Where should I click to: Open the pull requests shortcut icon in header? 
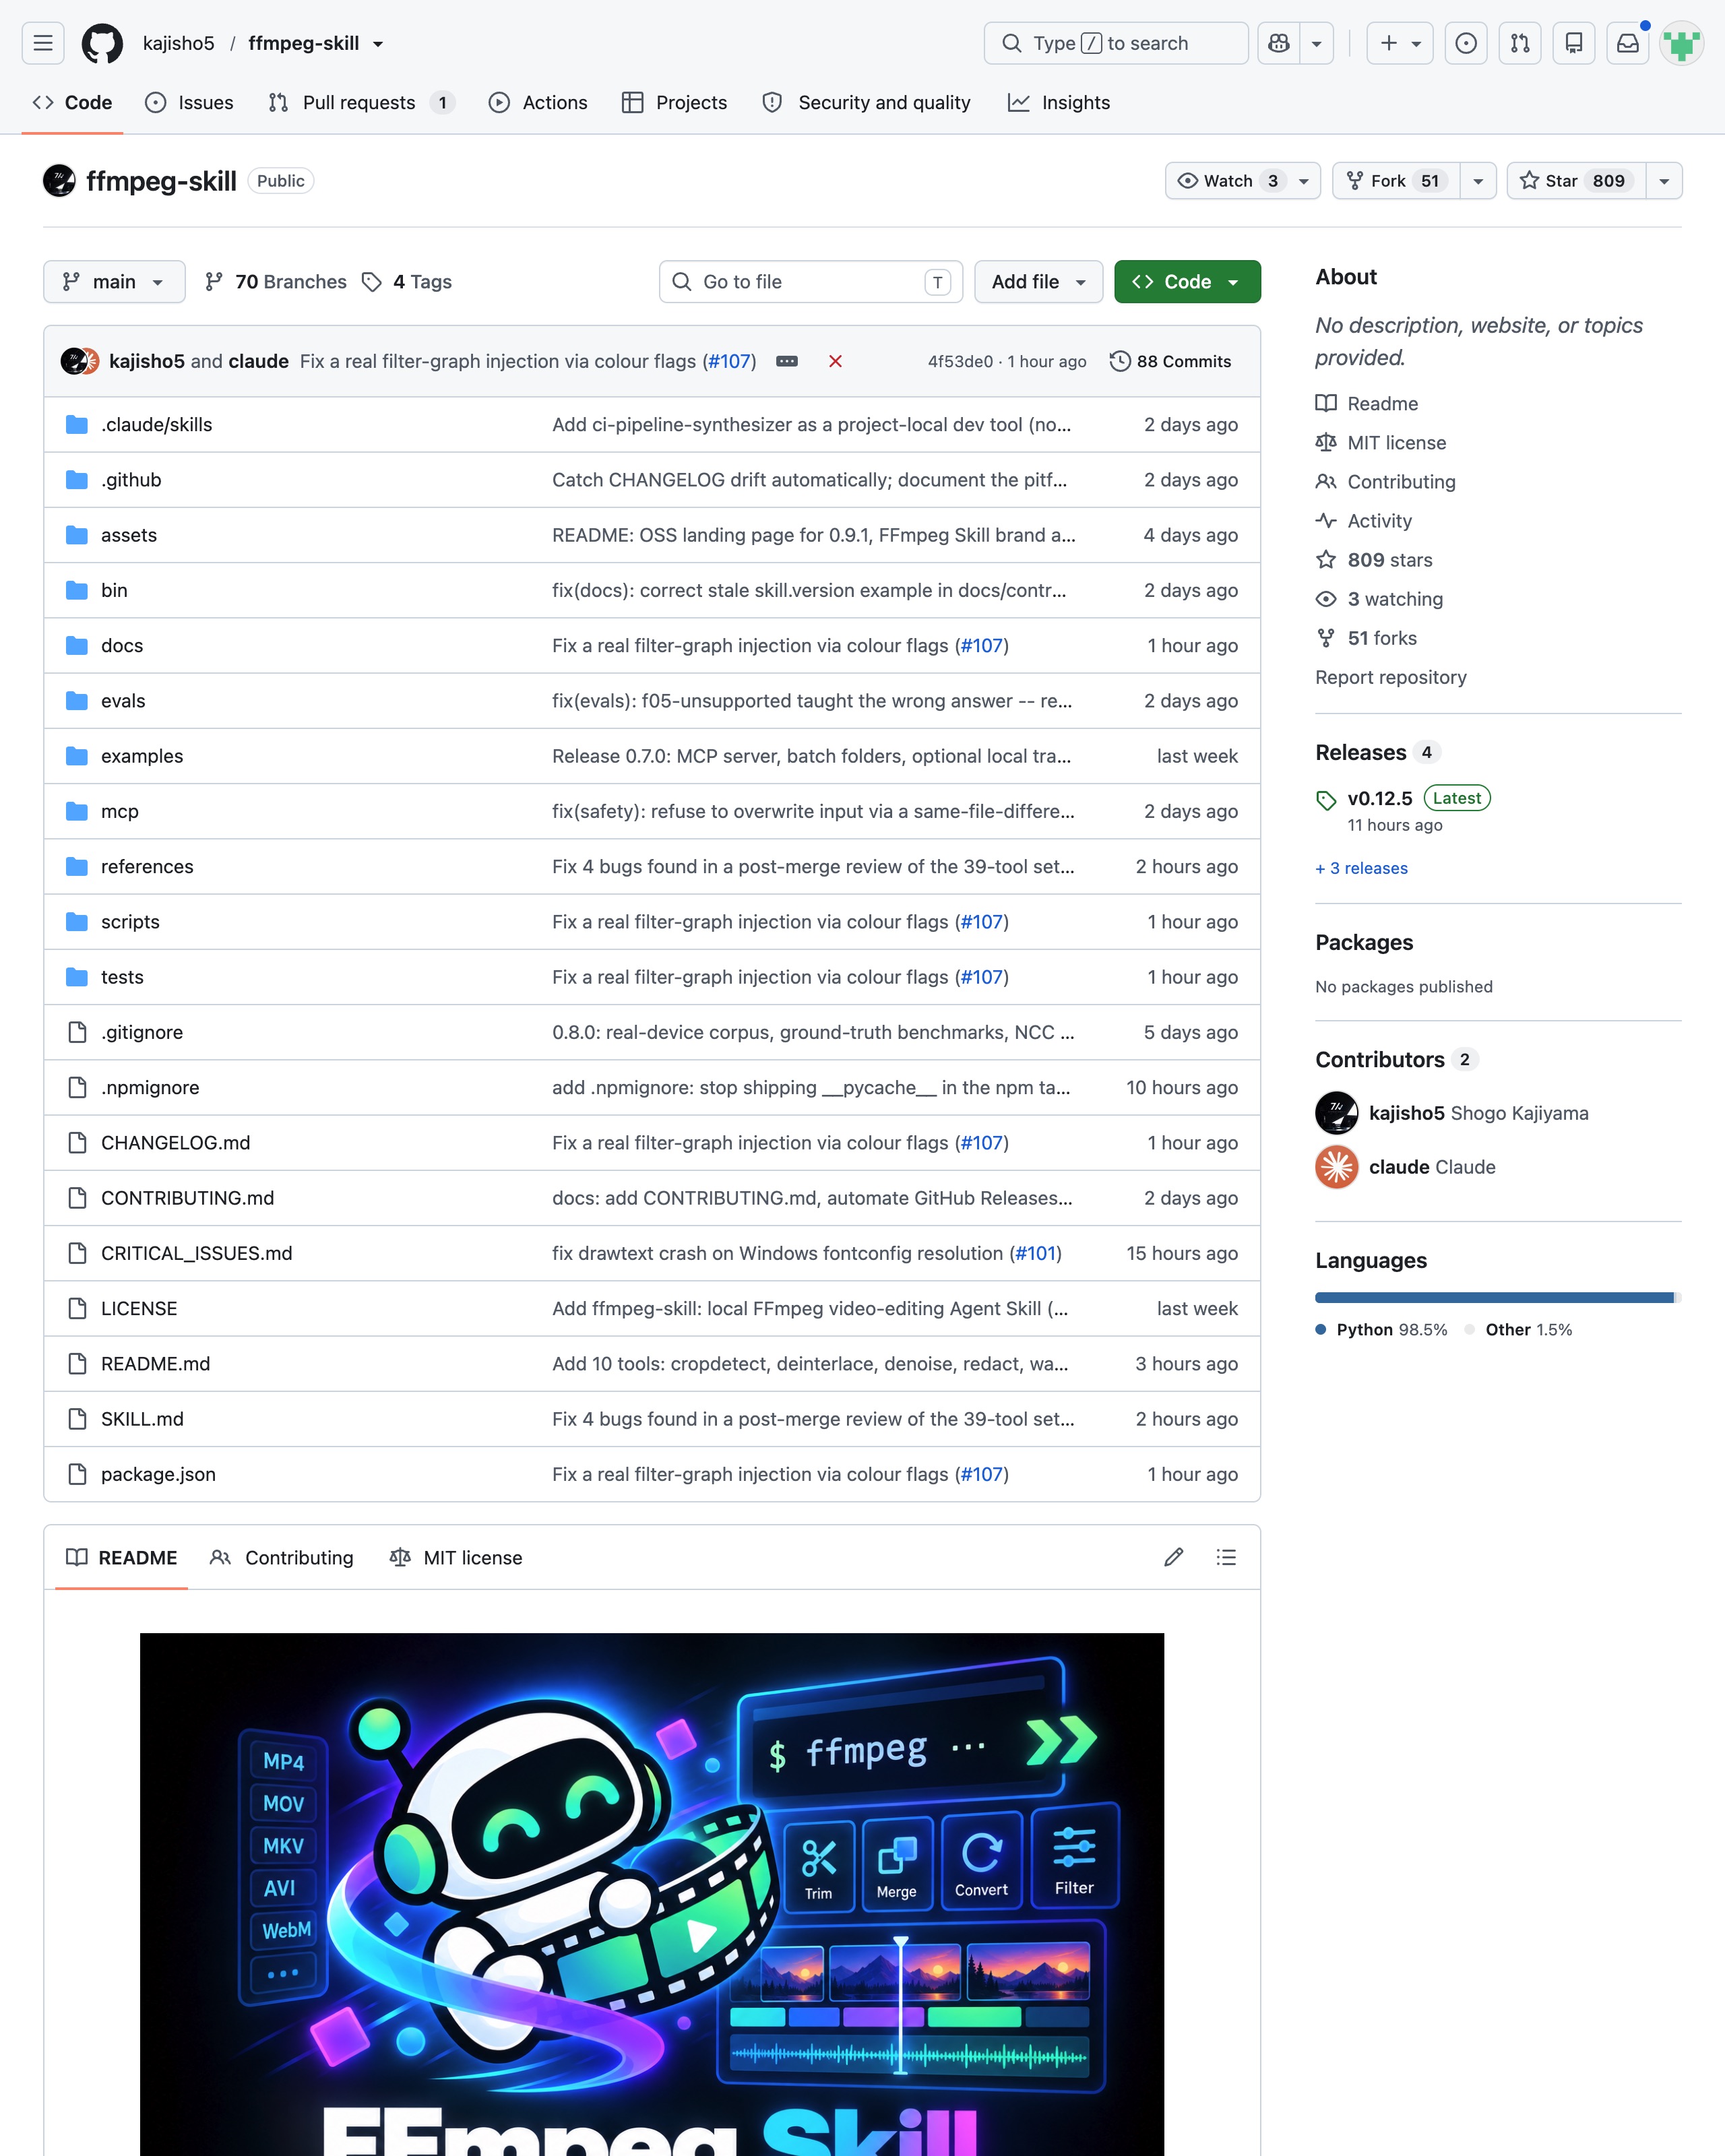1520,43
